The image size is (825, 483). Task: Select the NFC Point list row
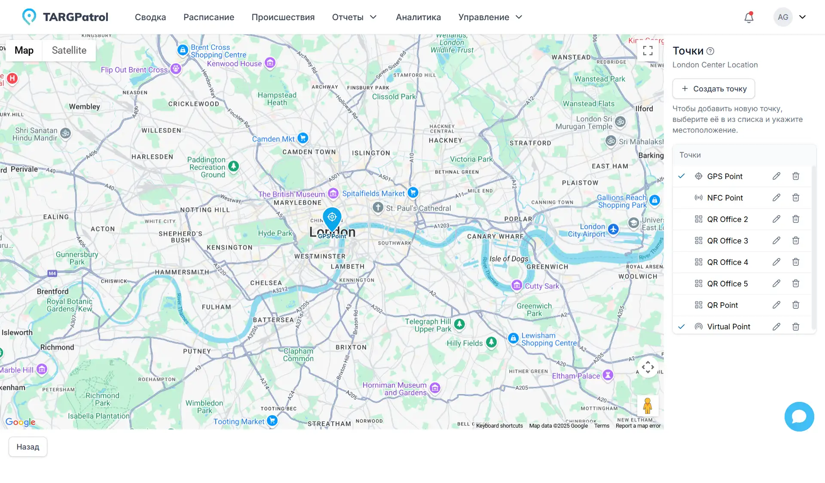tap(725, 198)
